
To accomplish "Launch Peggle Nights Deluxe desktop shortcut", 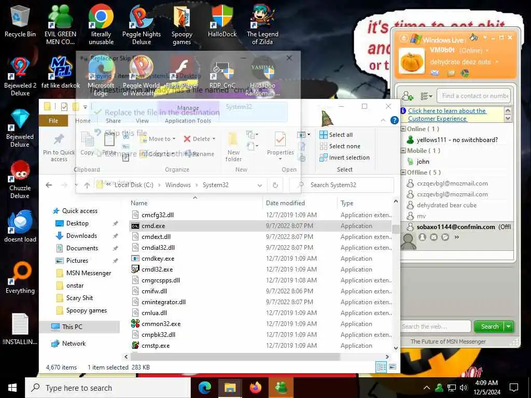I will 142,25.
